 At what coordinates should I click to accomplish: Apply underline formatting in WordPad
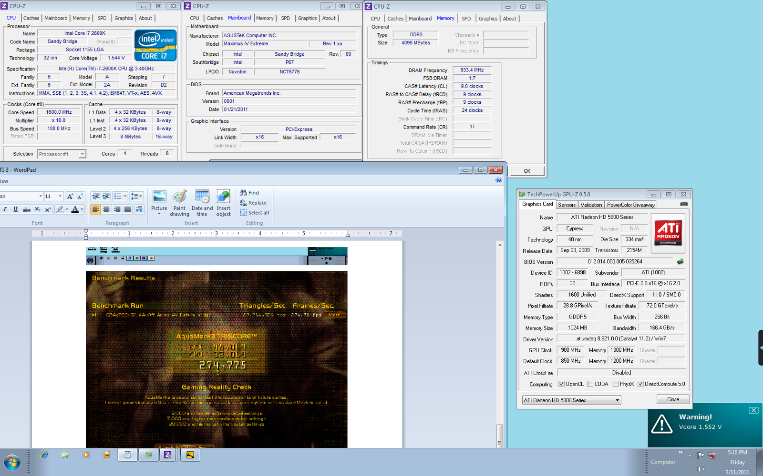16,209
